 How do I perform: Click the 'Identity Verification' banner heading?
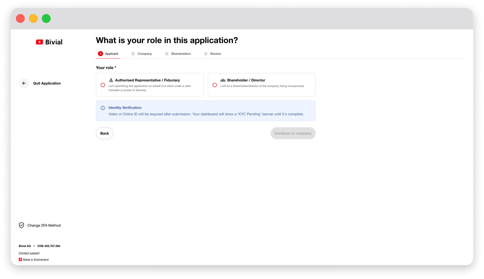125,108
